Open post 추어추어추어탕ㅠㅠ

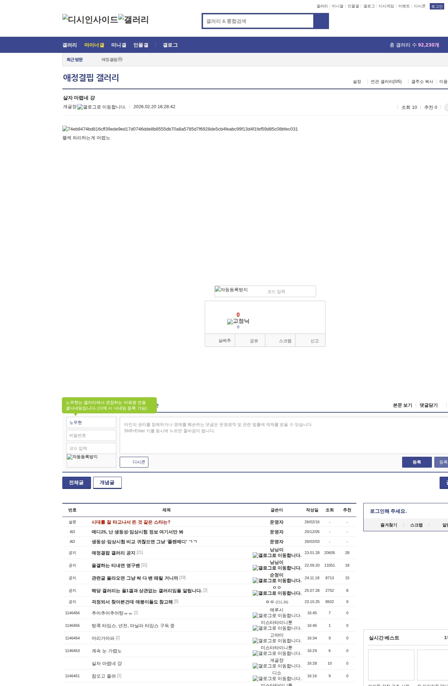(112, 613)
